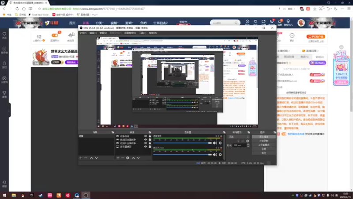353x199 pixels.
Task: Toggle visibility of the first OBS source
Action: pyautogui.click(x=146, y=136)
